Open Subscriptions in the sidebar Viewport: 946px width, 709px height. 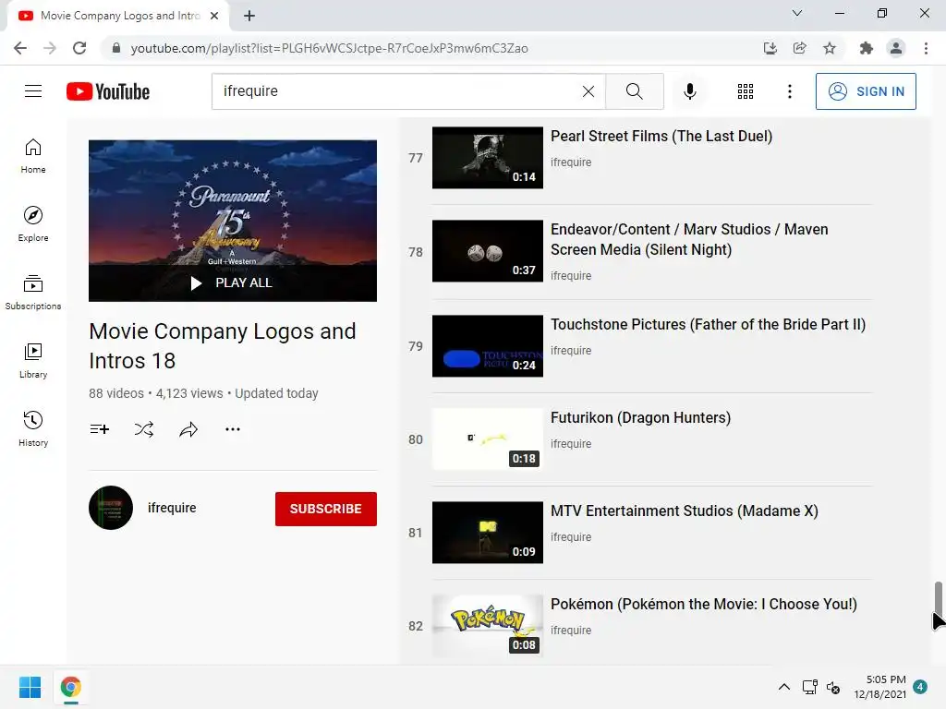[33, 292]
